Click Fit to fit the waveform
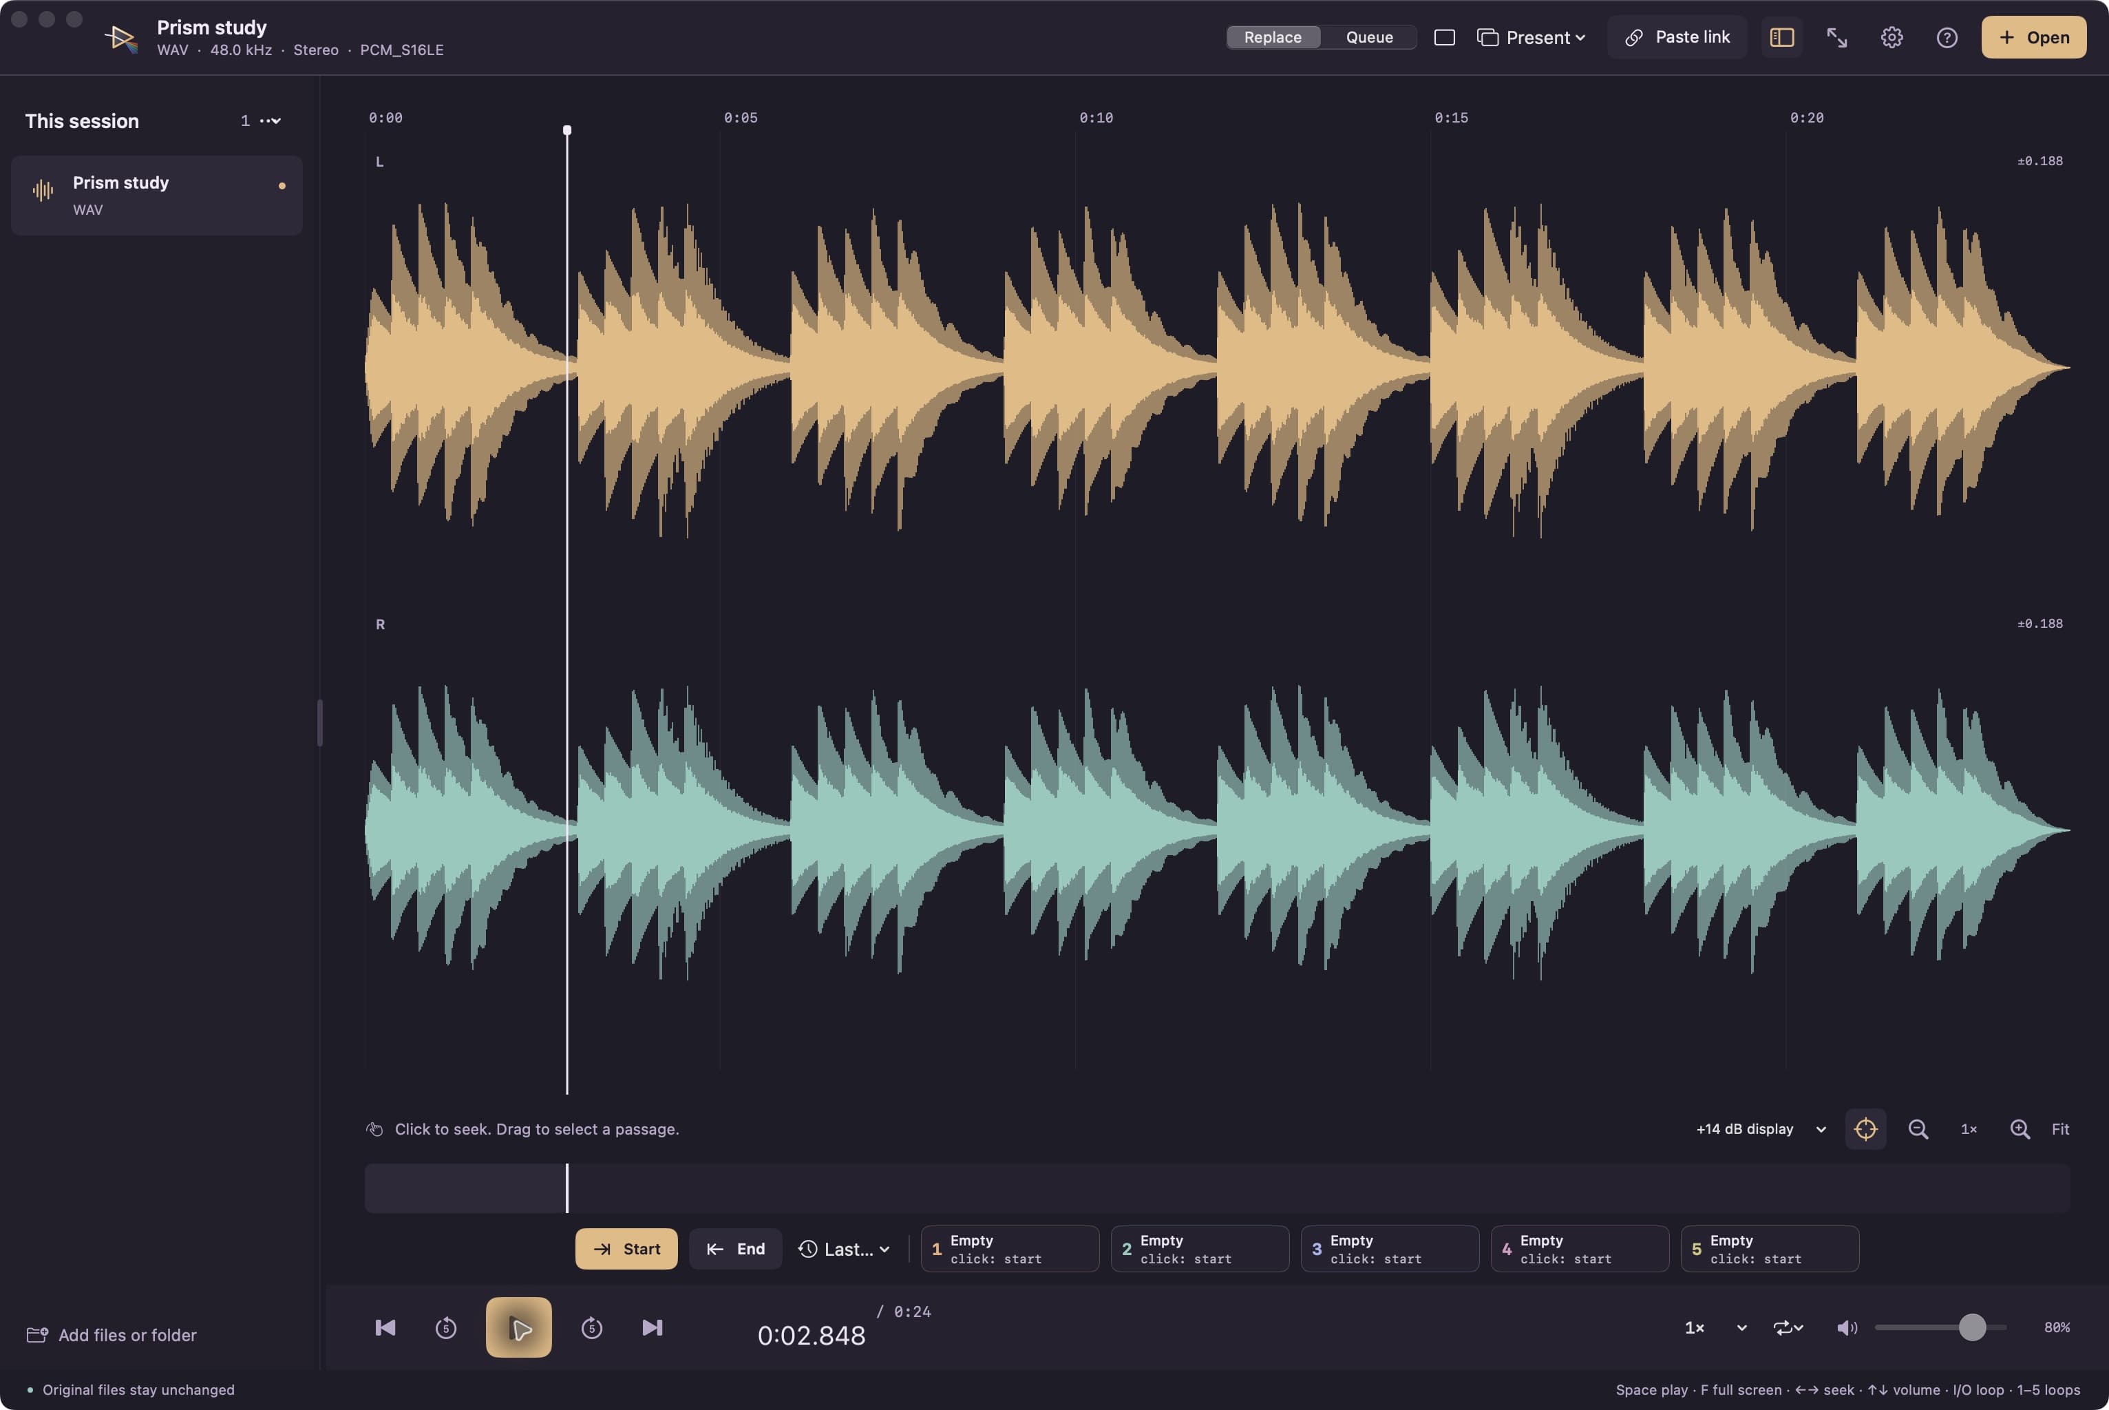 (x=2059, y=1128)
